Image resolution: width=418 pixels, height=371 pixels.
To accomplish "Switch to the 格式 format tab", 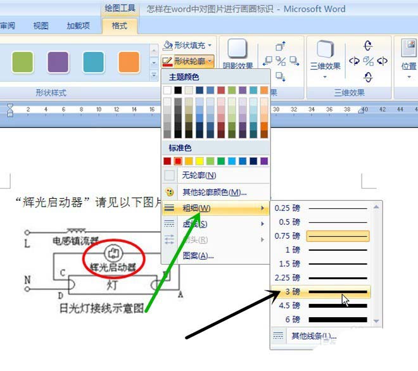I will pyautogui.click(x=120, y=26).
